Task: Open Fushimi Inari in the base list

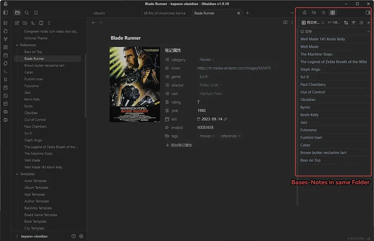Action: 311,137
